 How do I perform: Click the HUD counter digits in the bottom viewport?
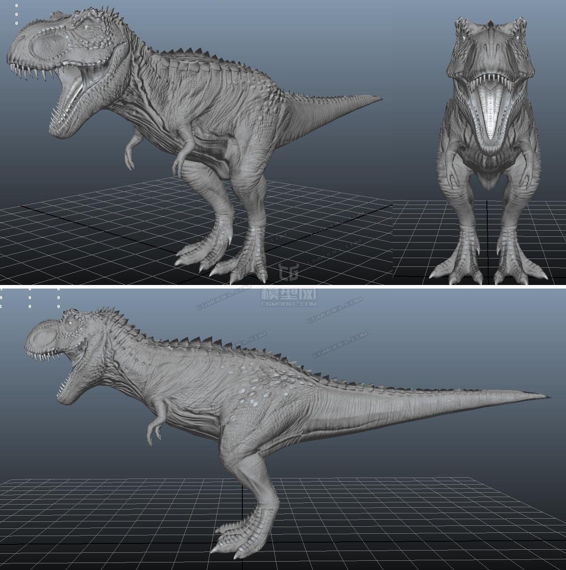(x=30, y=297)
